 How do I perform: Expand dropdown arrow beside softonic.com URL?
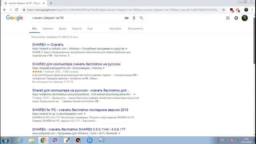[x=126, y=49]
